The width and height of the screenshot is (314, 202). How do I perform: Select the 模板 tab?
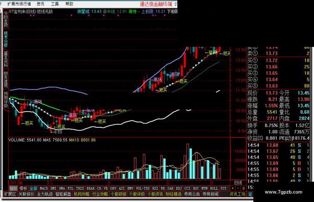[x=23, y=188]
